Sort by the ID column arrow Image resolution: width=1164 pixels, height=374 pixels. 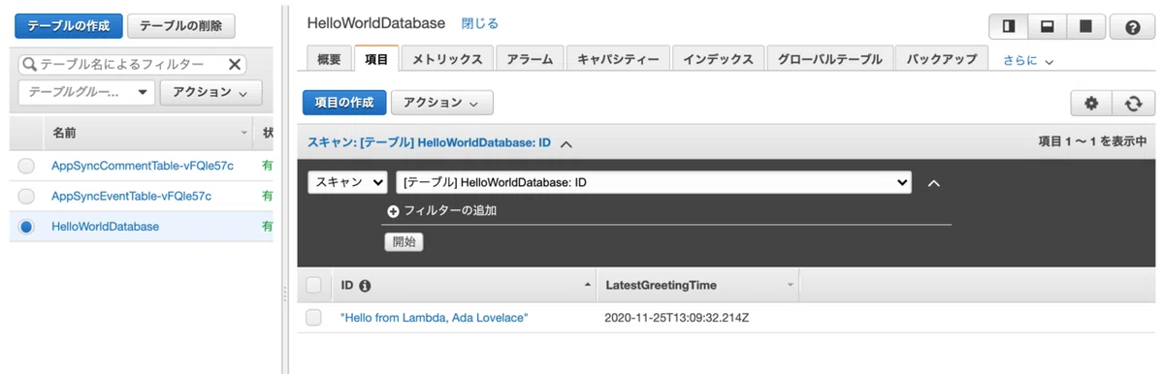pos(587,285)
